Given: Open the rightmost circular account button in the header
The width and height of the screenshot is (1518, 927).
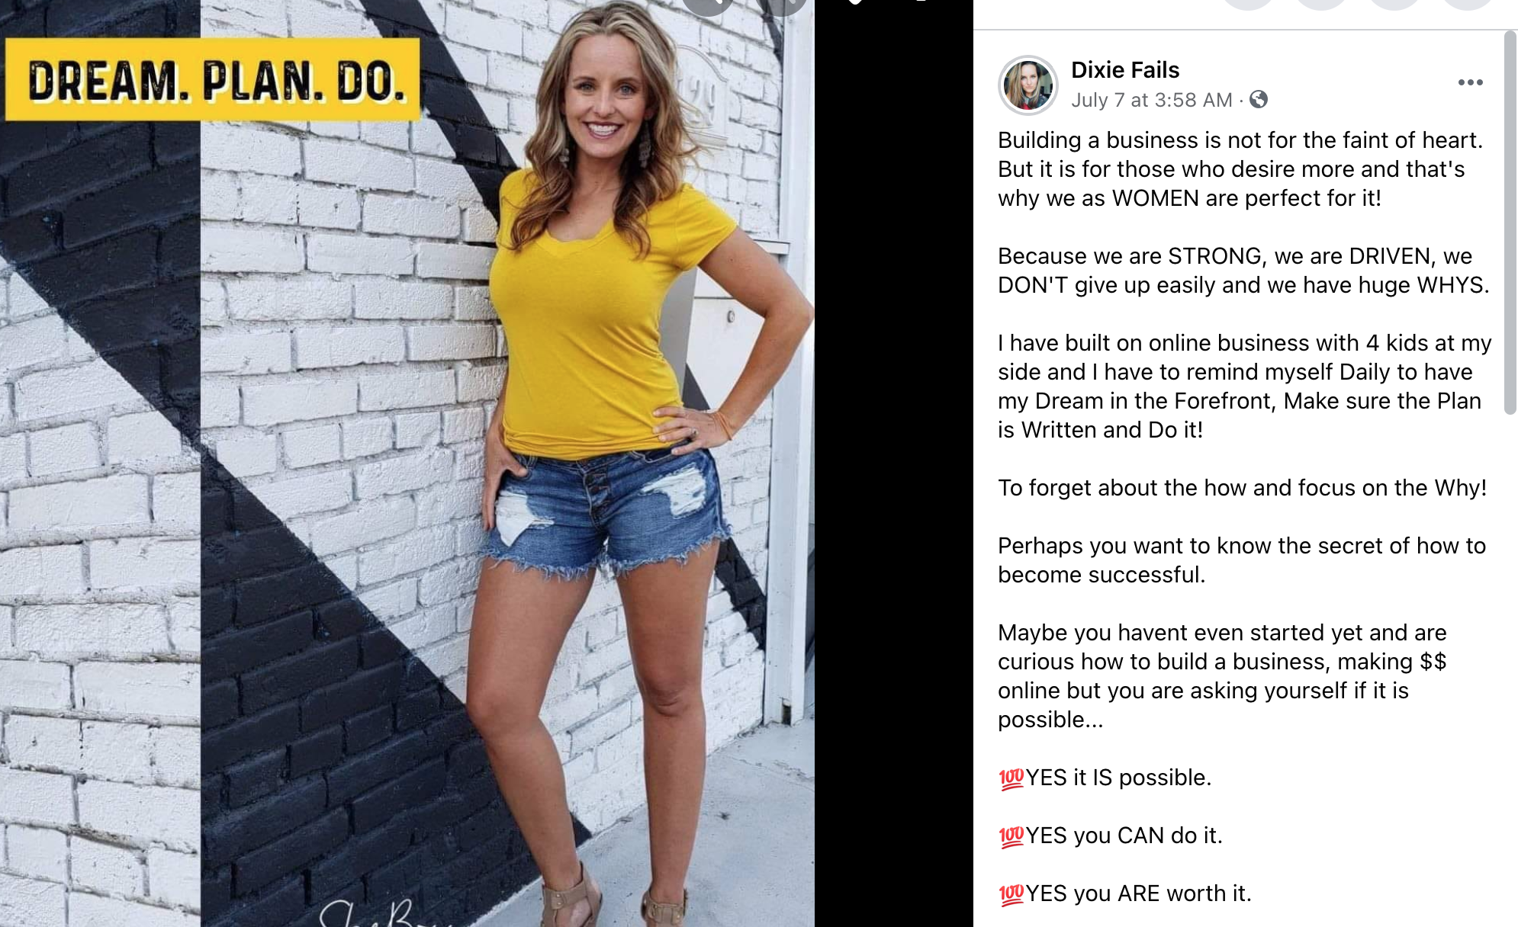Looking at the screenshot, I should coord(1467,4).
